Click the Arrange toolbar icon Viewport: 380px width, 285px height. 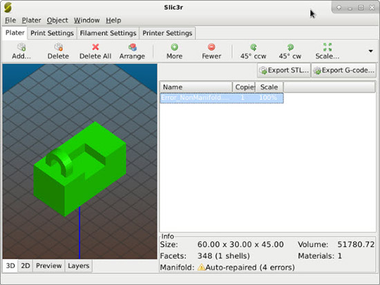[x=133, y=47]
